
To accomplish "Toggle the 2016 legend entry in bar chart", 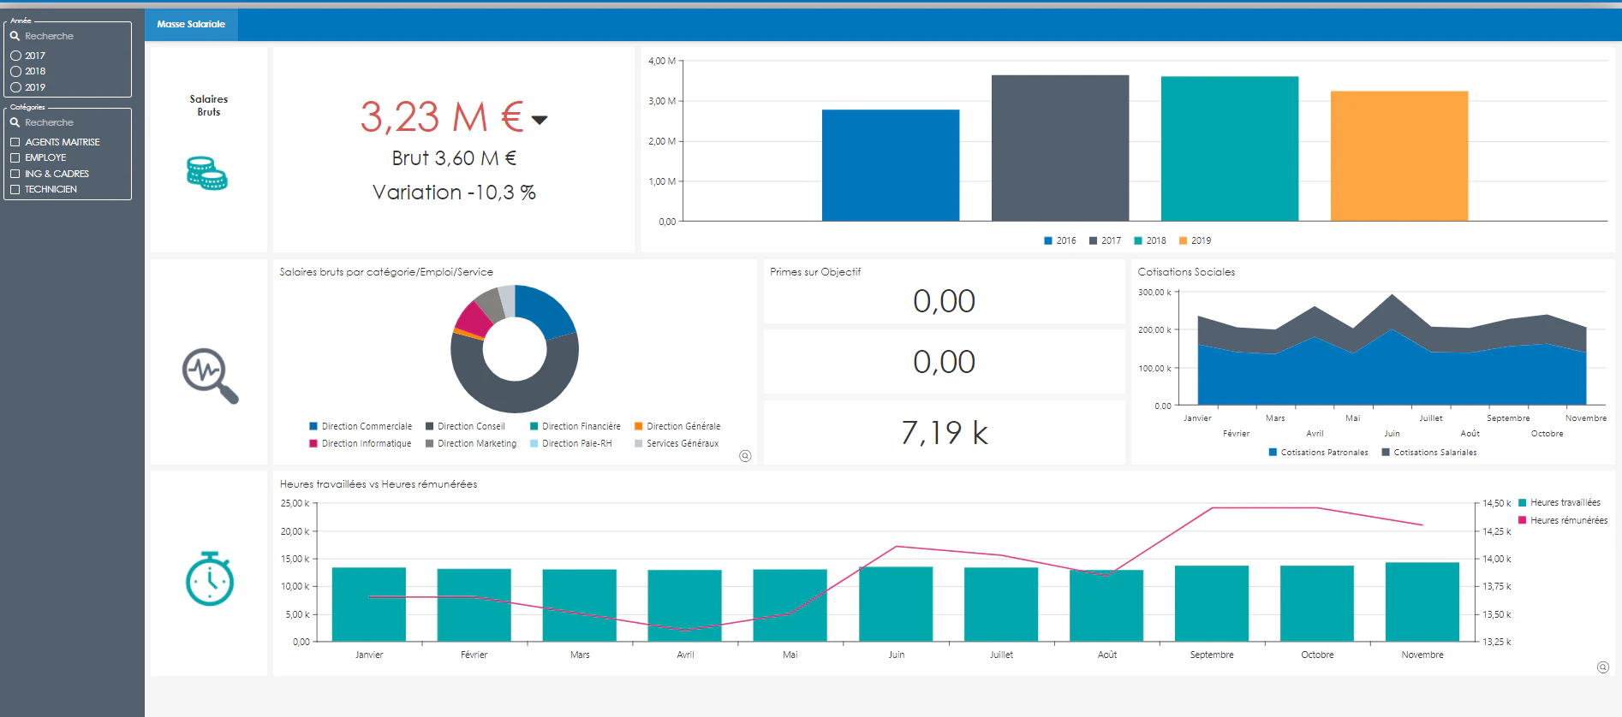I will 1059,240.
